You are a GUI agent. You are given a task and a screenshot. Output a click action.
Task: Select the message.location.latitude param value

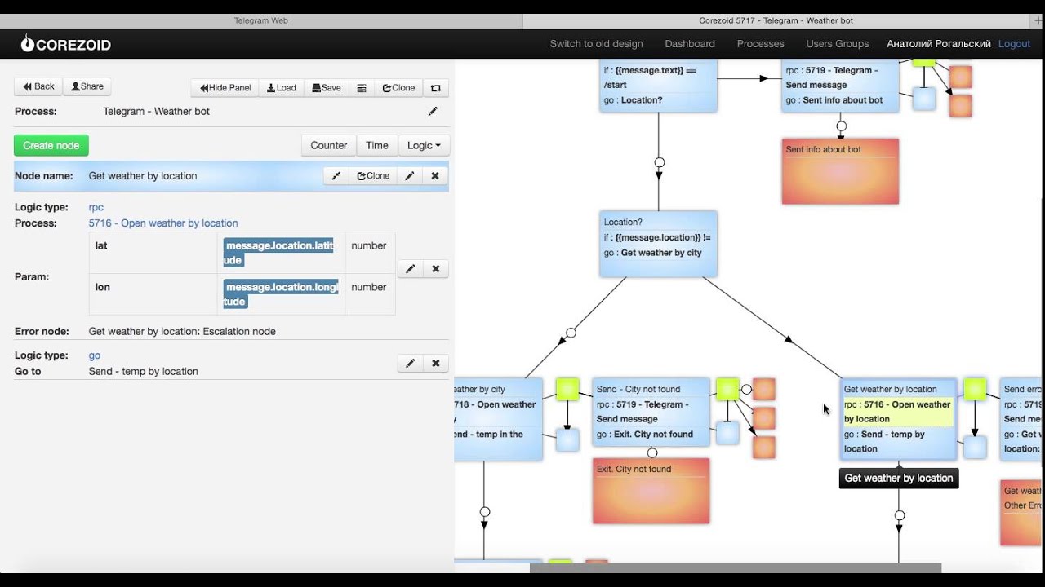tap(278, 253)
